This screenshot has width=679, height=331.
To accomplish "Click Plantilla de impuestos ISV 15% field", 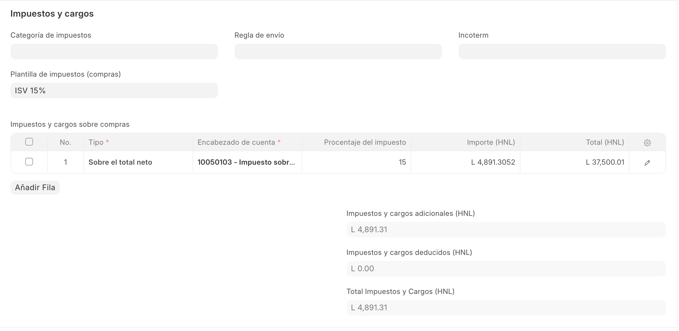I will pyautogui.click(x=114, y=90).
